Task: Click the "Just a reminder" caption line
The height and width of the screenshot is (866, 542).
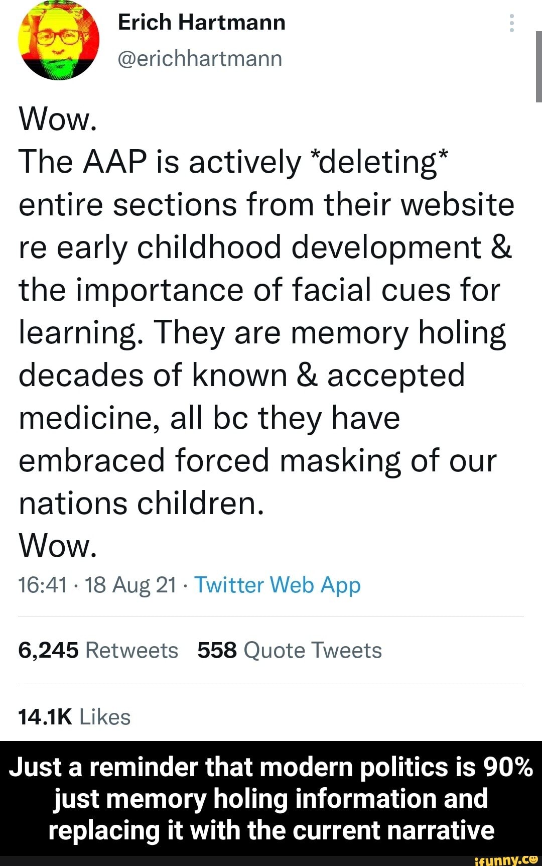Action: click(x=271, y=768)
